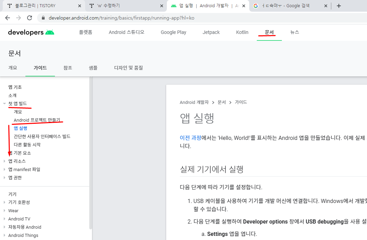The height and width of the screenshot is (240, 367).
Task: Reload the page with the refresh icon
Action: (30, 18)
